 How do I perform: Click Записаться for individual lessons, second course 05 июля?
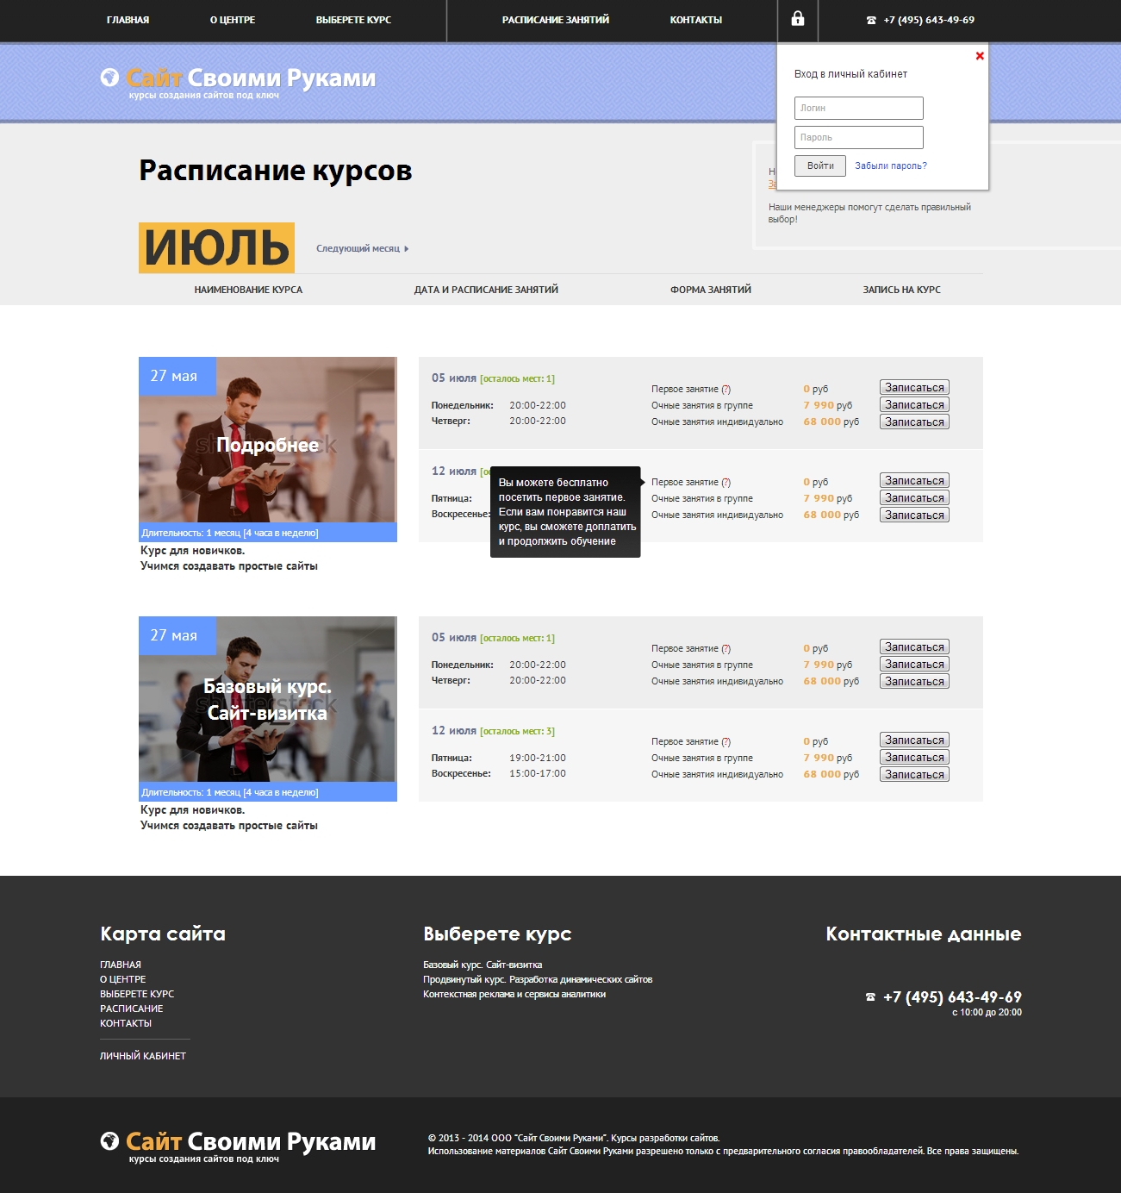tap(914, 682)
